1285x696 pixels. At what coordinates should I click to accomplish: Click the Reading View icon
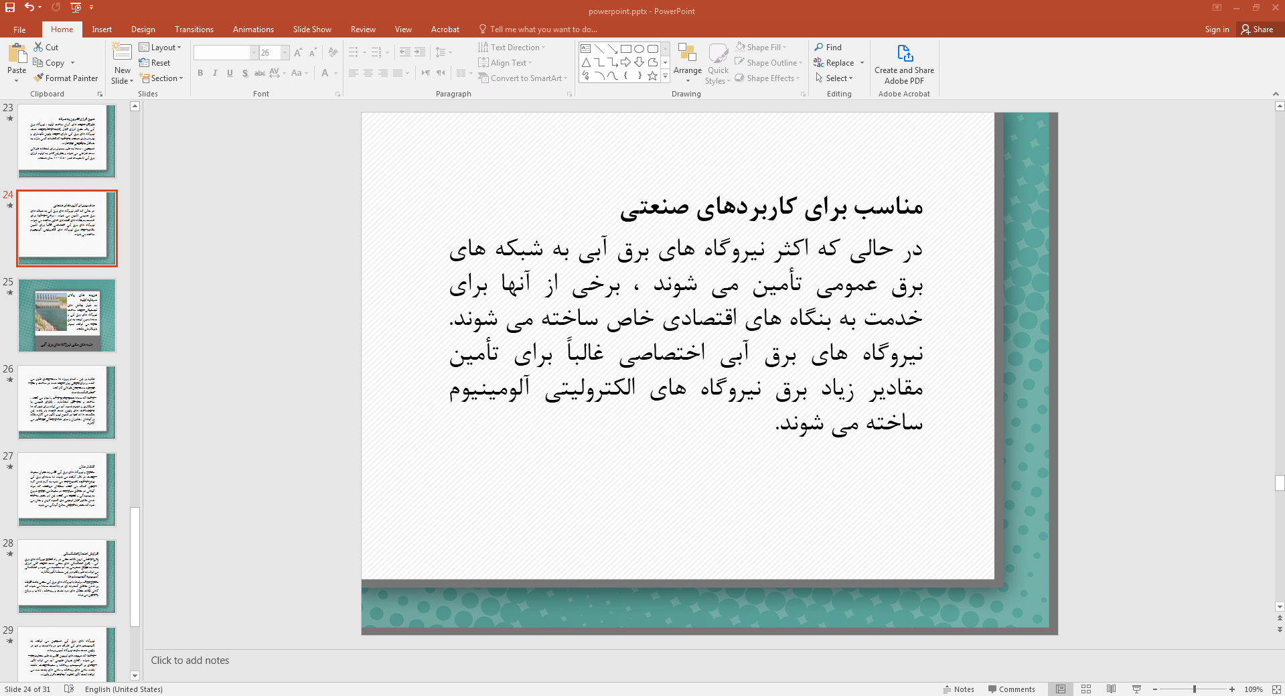click(1111, 689)
